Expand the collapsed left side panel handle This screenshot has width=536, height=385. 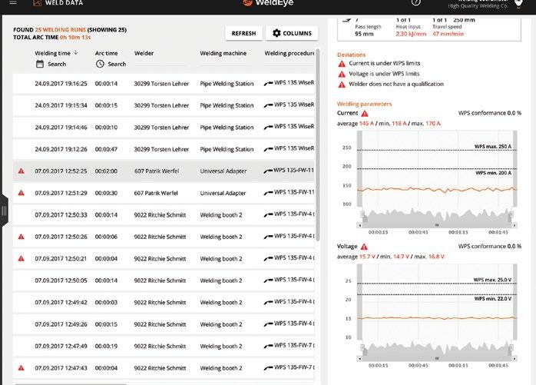pyautogui.click(x=4, y=211)
